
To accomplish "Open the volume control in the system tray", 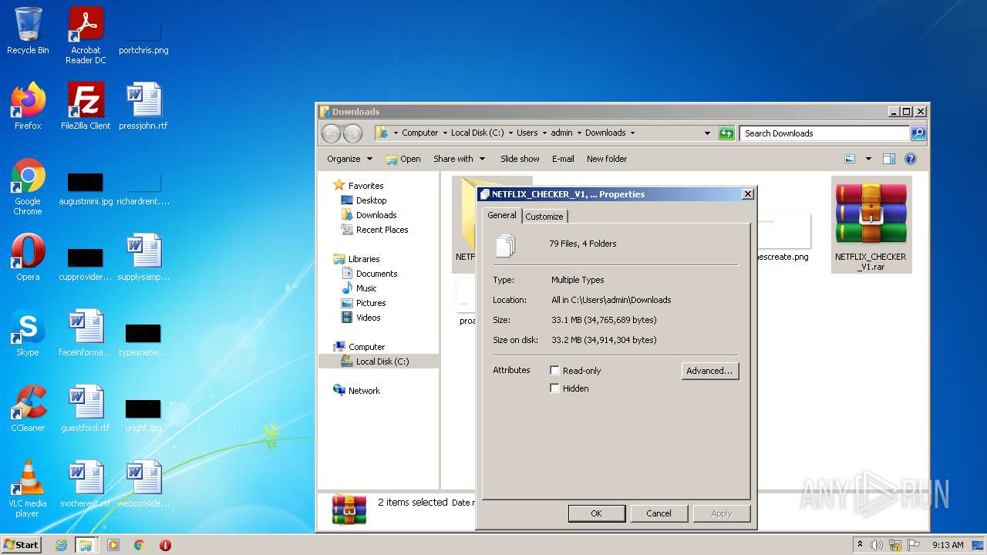I will click(877, 545).
